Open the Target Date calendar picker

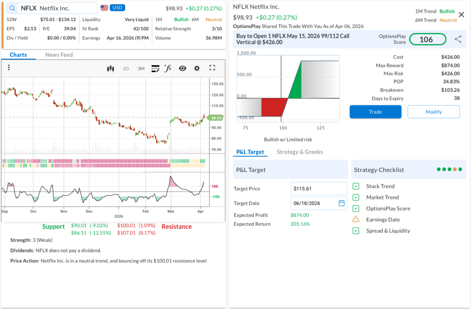[x=341, y=203]
